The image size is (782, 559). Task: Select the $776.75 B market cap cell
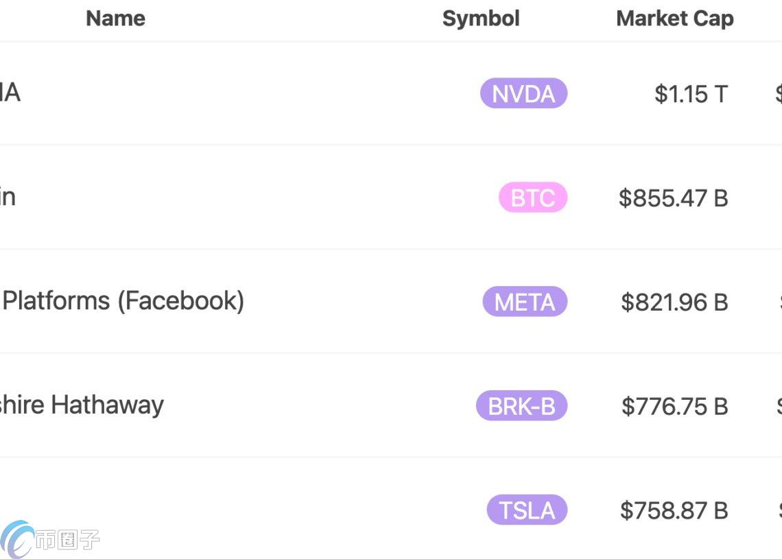click(674, 407)
